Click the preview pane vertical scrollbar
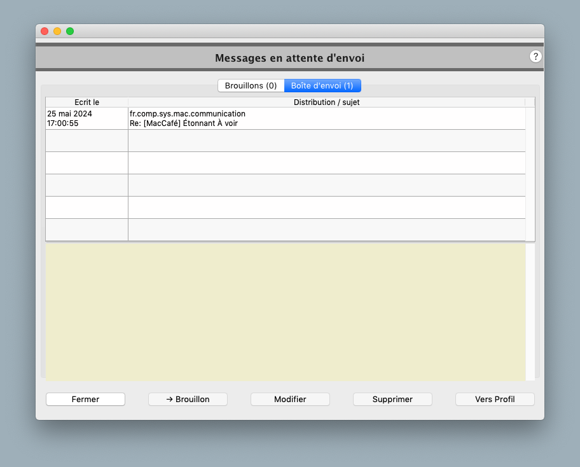This screenshot has height=467, width=580. pos(530,312)
